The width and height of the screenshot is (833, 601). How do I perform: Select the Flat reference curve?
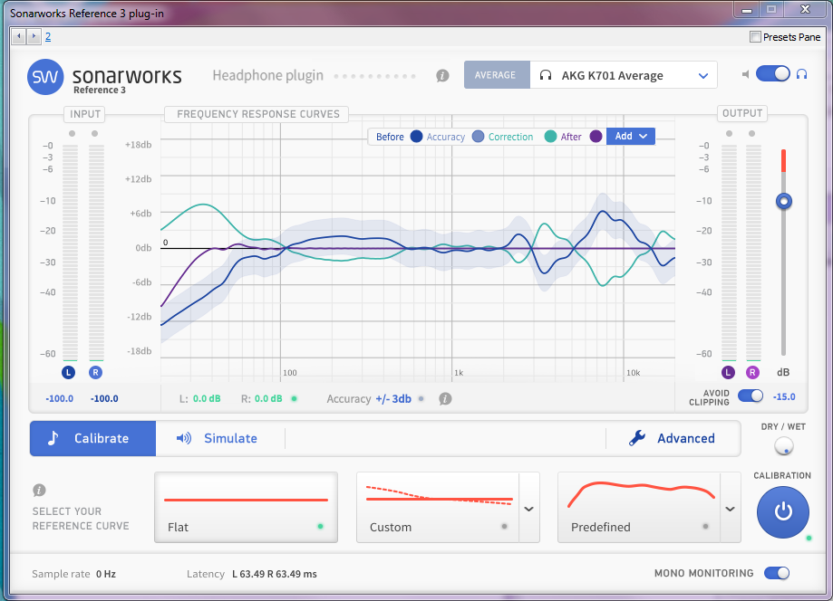click(x=246, y=507)
